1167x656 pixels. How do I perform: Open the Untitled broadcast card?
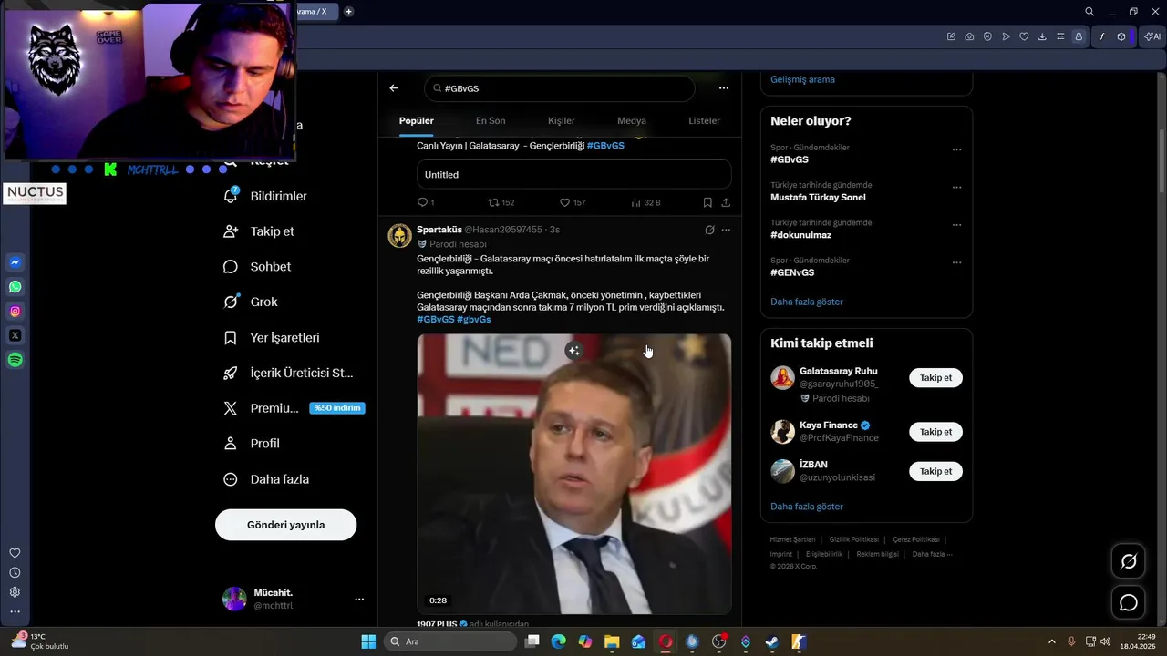[574, 174]
